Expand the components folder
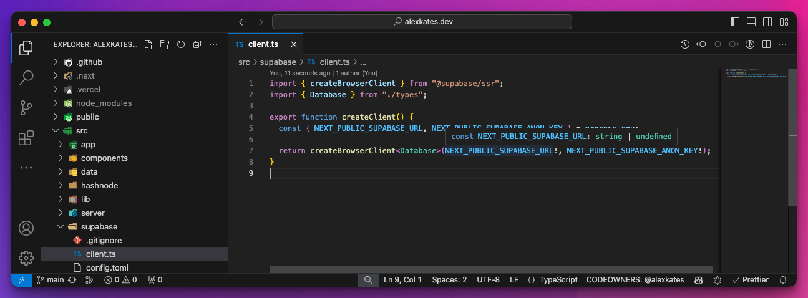 pos(134,158)
